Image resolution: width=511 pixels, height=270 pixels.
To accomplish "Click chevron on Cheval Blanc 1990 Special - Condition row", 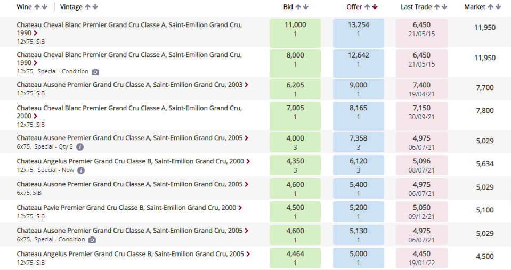I will (x=36, y=63).
